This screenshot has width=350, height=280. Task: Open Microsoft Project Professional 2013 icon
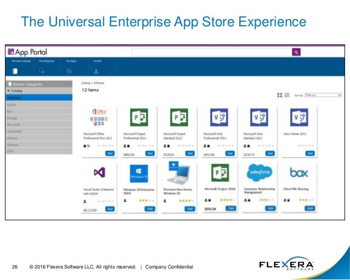point(139,117)
